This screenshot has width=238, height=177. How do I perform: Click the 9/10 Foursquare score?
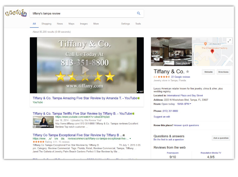(173, 157)
